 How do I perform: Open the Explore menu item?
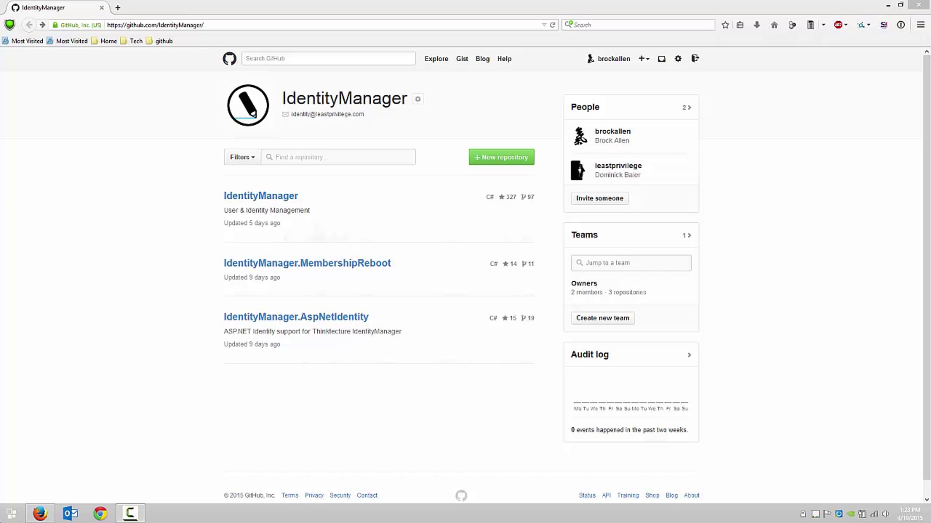click(x=436, y=58)
